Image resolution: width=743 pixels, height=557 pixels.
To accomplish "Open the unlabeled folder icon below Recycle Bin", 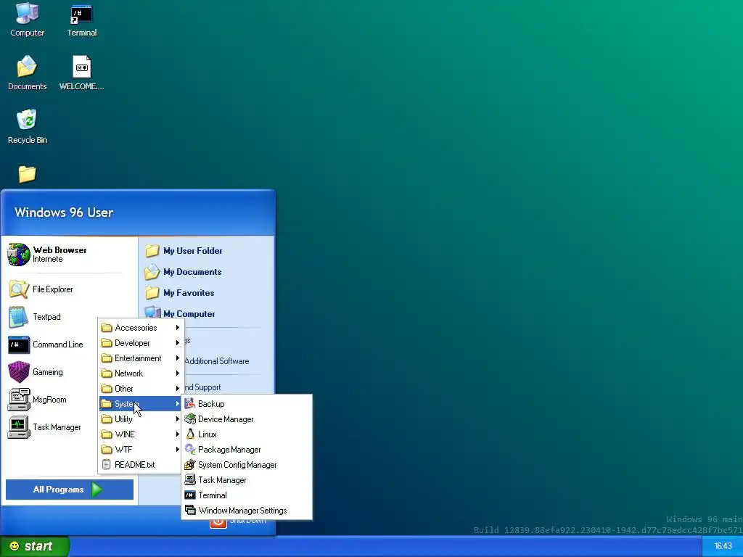I will (27, 174).
